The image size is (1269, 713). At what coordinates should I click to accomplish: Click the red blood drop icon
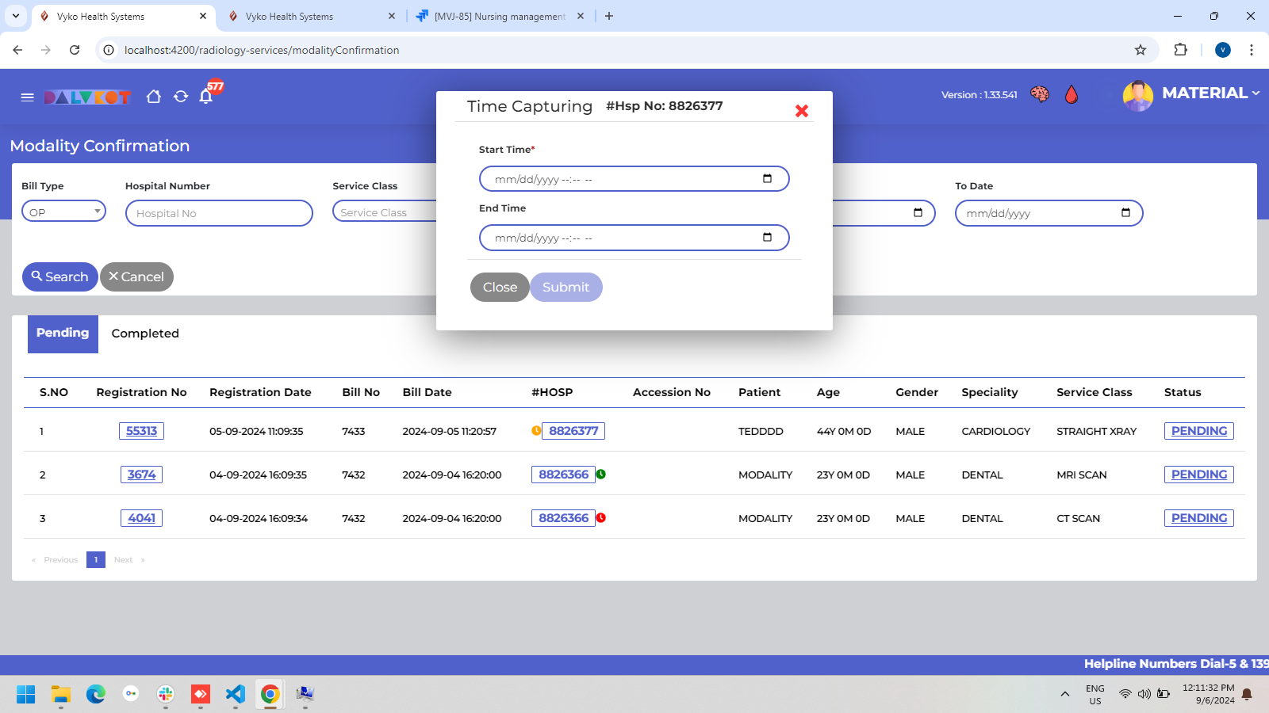(1072, 95)
